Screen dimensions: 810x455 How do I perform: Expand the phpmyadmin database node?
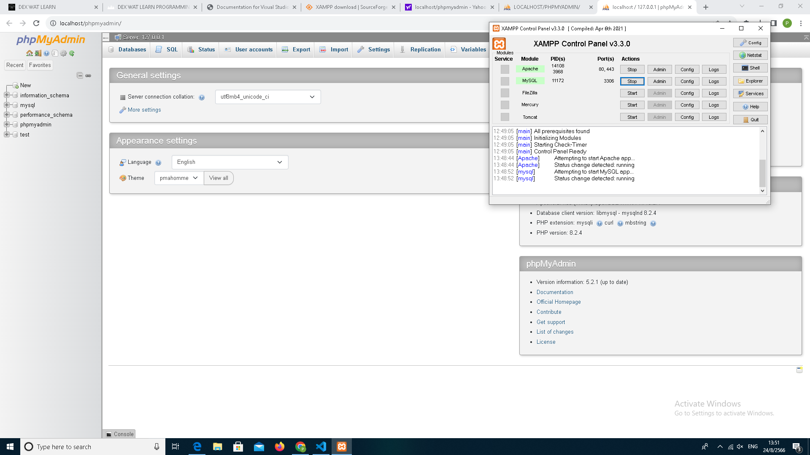[6, 124]
